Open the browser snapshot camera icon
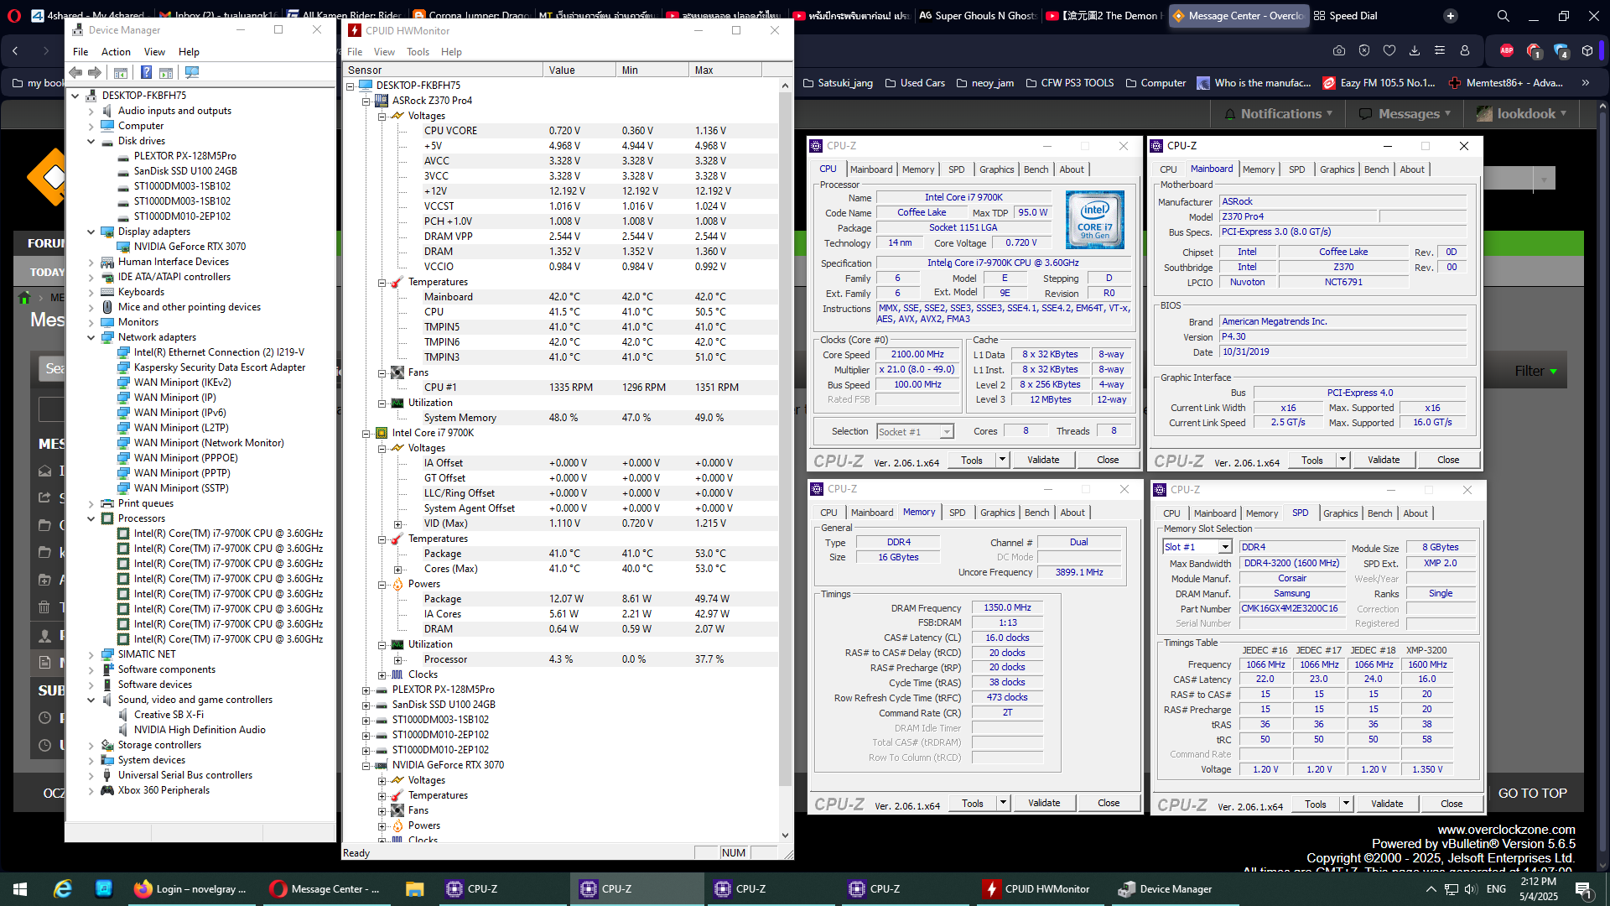 pos(1339,51)
